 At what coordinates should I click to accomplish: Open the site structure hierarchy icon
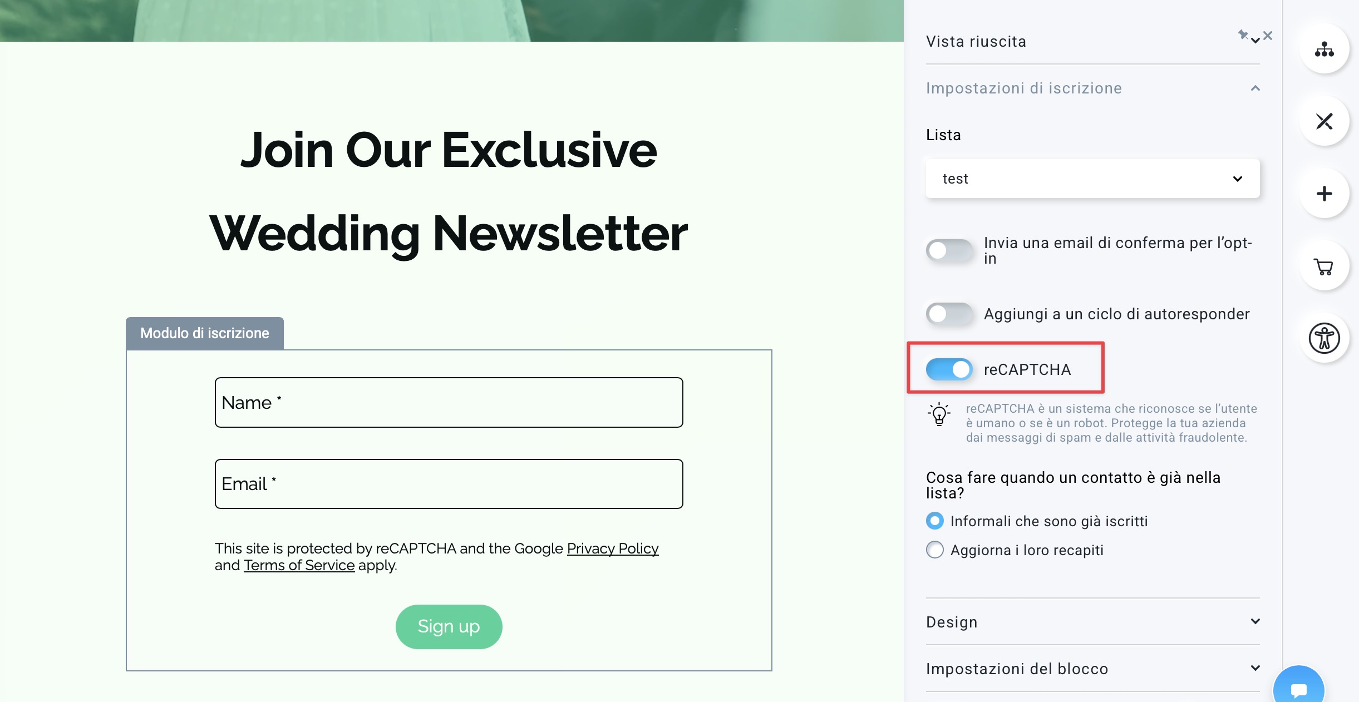1324,50
